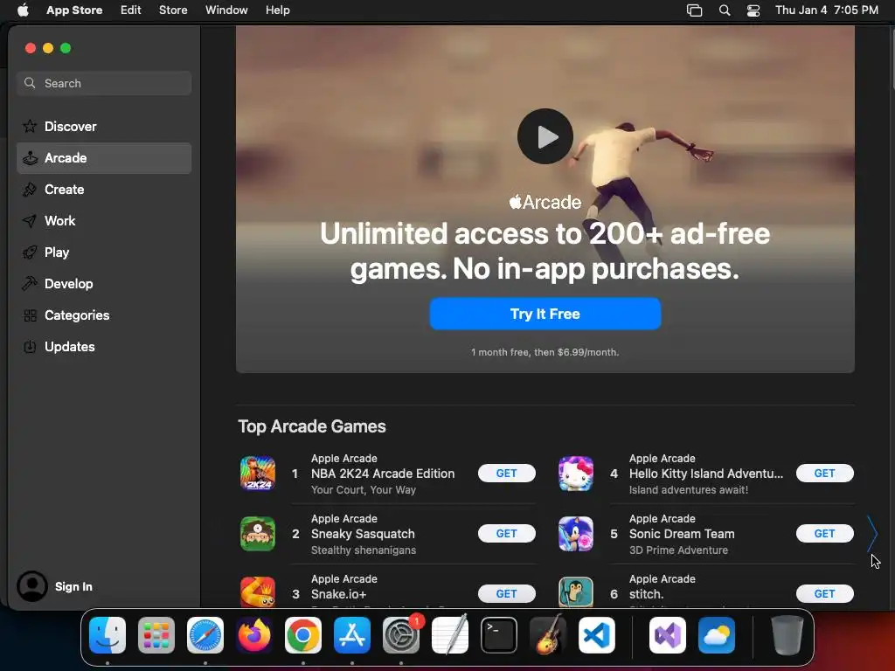Open NBA 2K24 app icon
This screenshot has width=895, height=671.
pos(258,473)
